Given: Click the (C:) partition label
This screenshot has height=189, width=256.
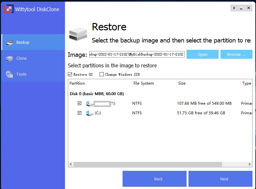Looking at the screenshot, I should [98, 113].
